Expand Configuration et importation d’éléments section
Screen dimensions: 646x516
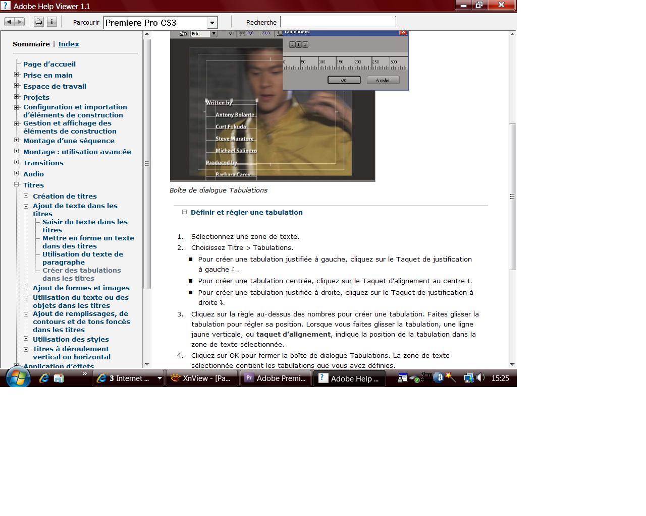point(17,107)
